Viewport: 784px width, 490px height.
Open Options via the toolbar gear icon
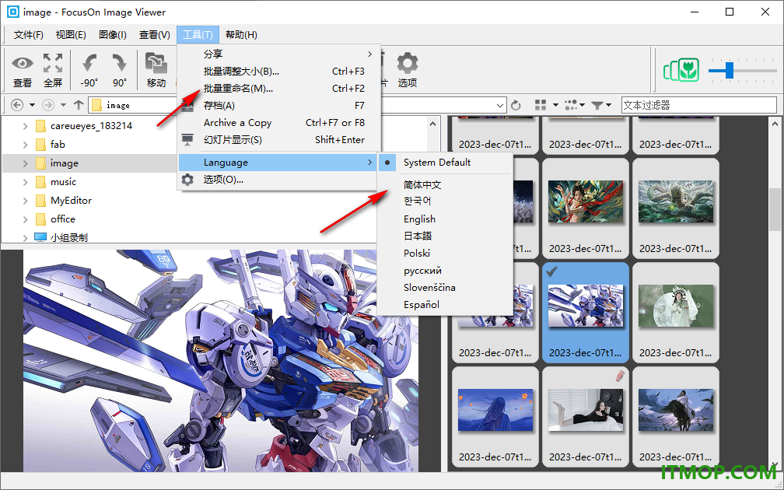(408, 64)
